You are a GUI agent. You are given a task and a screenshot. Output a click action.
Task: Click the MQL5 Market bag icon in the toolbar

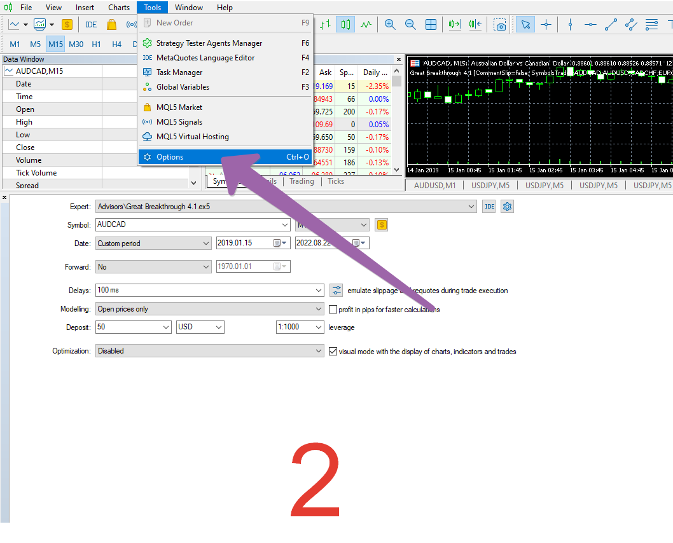pyautogui.click(x=111, y=24)
